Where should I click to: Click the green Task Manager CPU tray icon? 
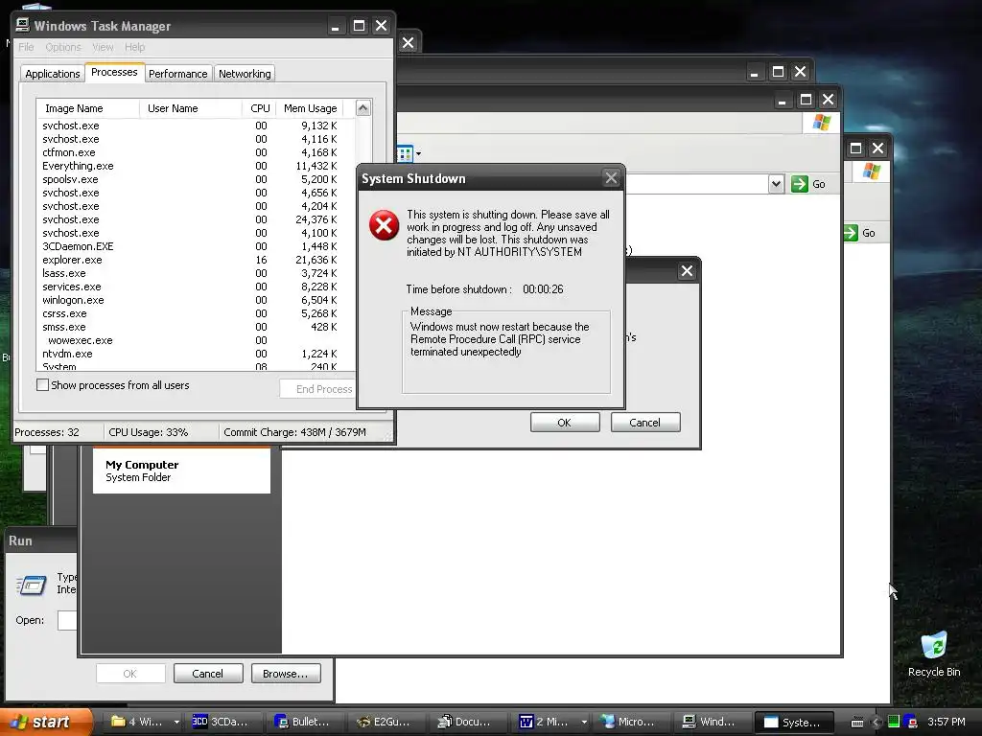tap(894, 722)
